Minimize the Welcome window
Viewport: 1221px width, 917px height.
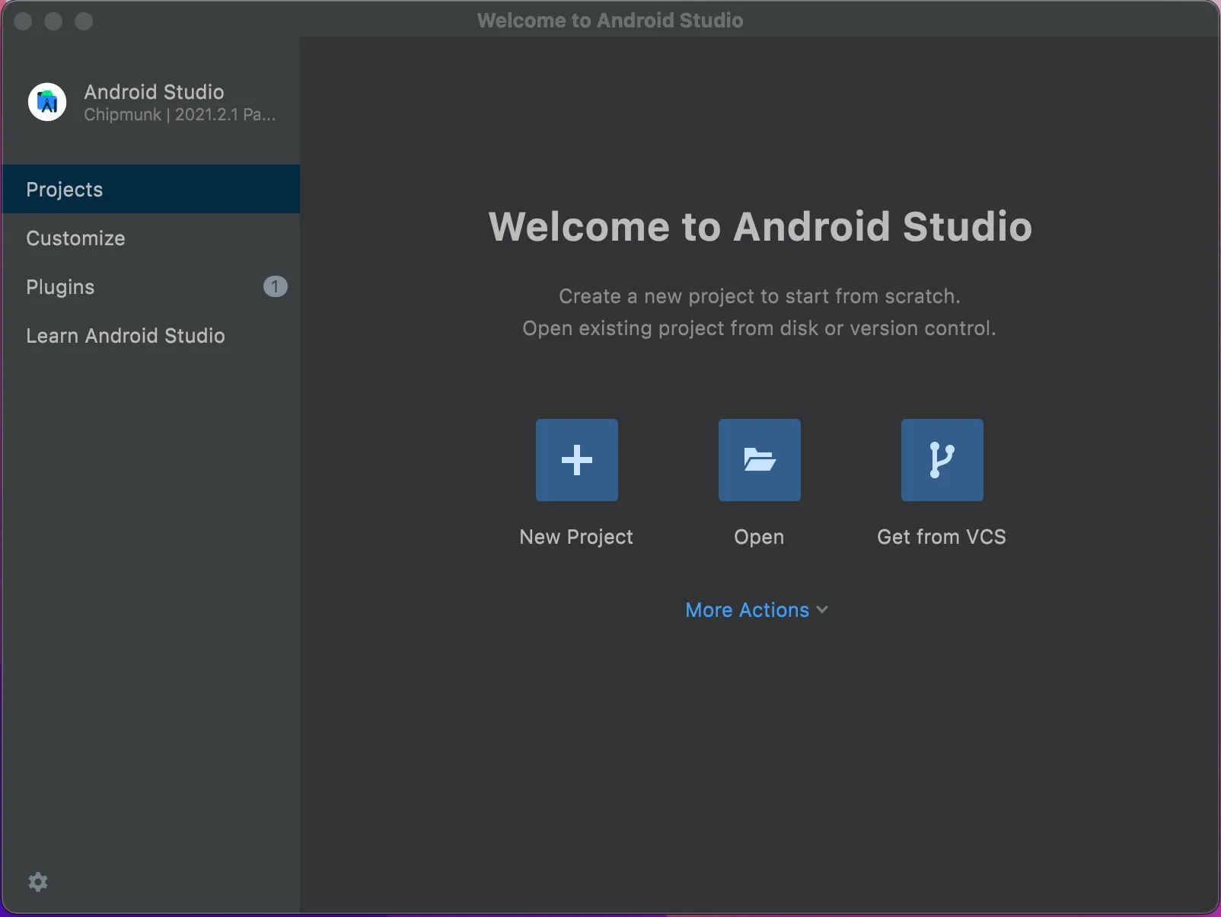coord(53,21)
